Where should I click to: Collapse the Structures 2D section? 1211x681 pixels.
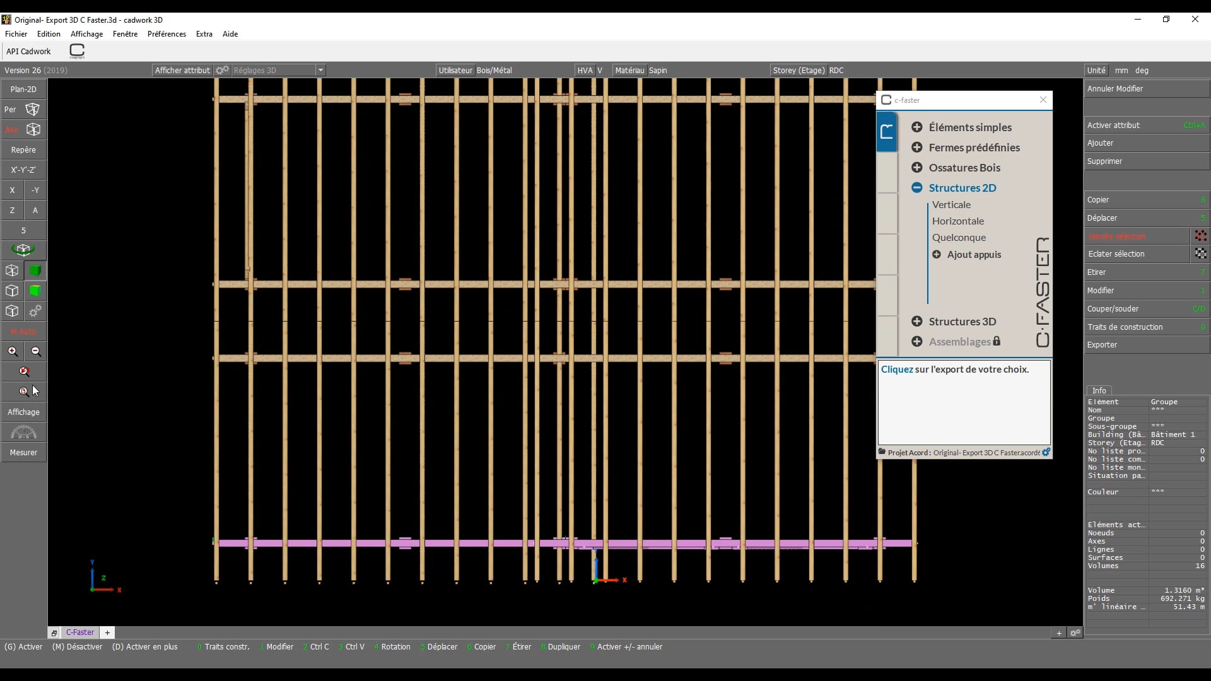pyautogui.click(x=918, y=187)
